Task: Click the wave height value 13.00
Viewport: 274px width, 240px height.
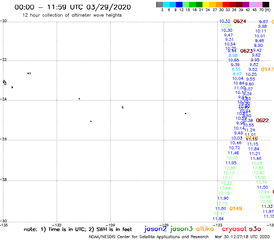Action: point(260,178)
